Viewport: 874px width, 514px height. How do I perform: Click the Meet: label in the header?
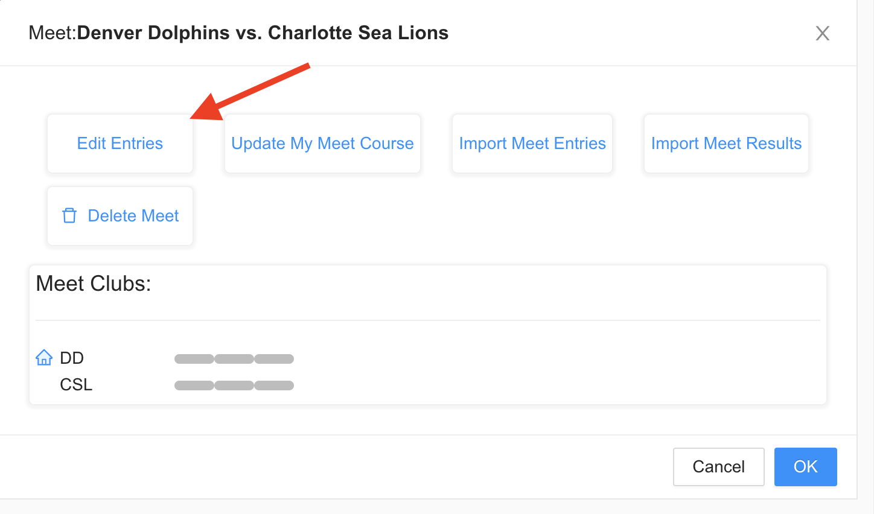[53, 33]
